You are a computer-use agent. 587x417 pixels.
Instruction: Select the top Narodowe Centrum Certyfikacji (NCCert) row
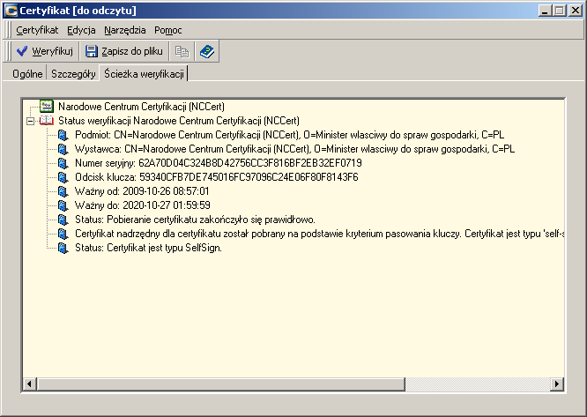[x=141, y=107]
